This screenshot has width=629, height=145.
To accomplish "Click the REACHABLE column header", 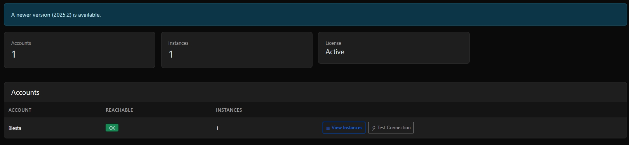I will point(119,110).
